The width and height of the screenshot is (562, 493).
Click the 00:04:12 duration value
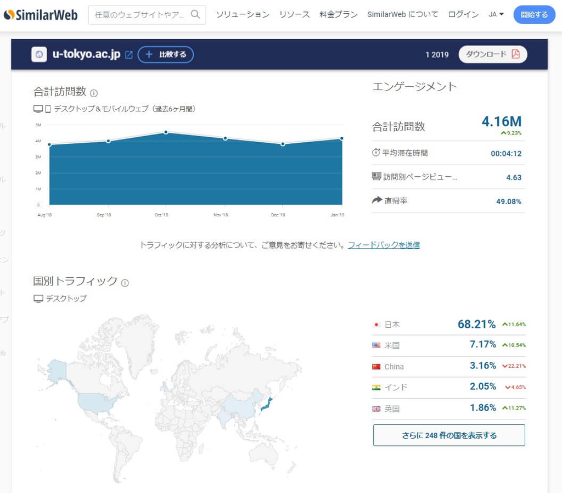(506, 154)
